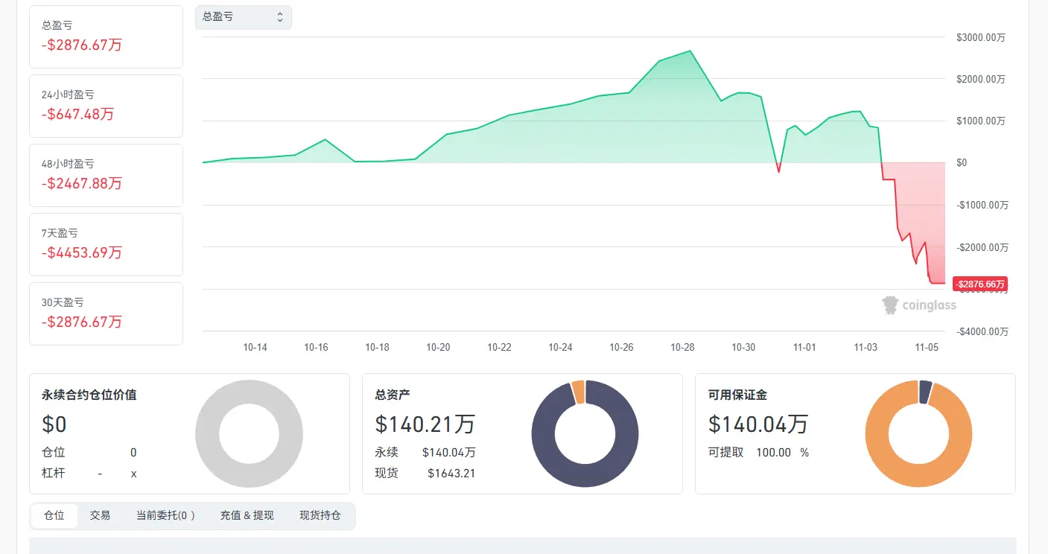This screenshot has width=1048, height=554.
Task: Click the red -$2876.66万 chart price tag
Action: tap(979, 284)
